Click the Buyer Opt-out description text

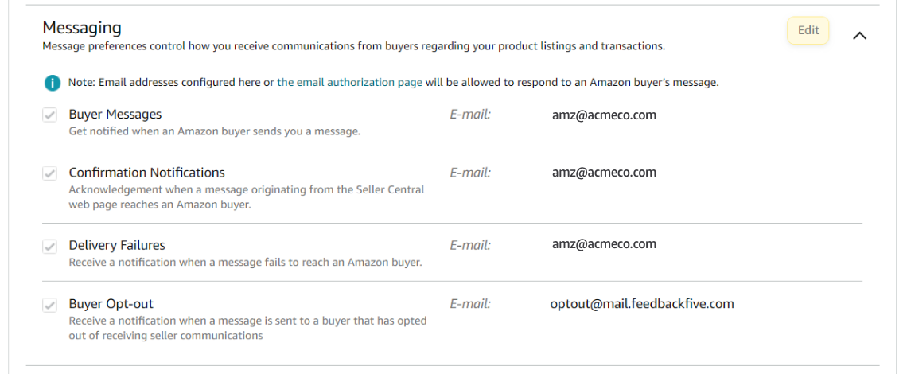(247, 328)
